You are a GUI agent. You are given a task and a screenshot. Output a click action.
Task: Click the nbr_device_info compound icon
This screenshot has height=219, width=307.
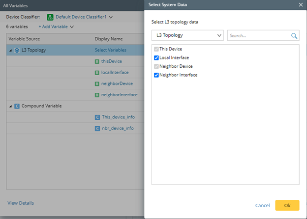(x=98, y=129)
